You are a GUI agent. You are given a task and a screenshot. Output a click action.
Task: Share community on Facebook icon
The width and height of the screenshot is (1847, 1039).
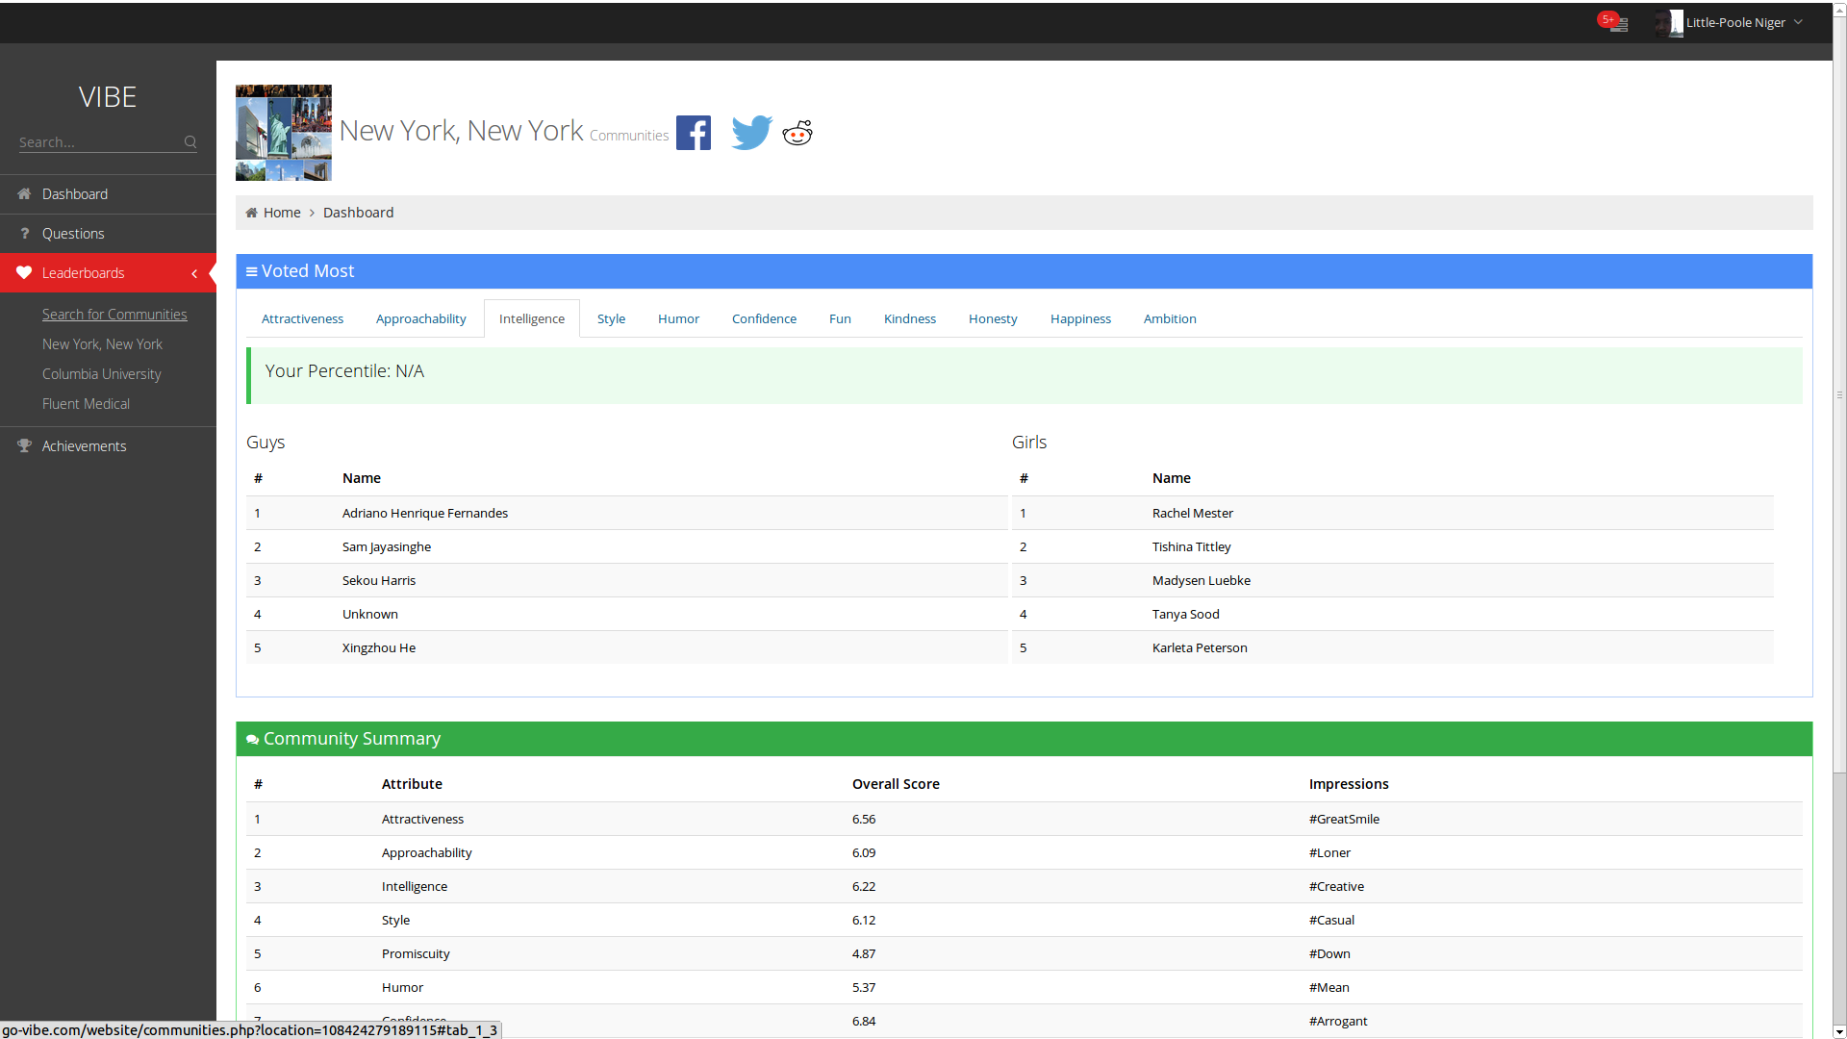693,133
